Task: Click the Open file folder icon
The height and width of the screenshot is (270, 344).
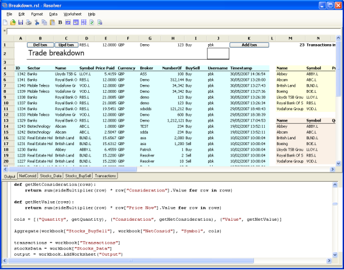Action: [13, 22]
